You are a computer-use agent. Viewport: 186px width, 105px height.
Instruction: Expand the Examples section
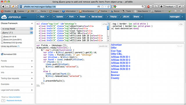pos(17,84)
